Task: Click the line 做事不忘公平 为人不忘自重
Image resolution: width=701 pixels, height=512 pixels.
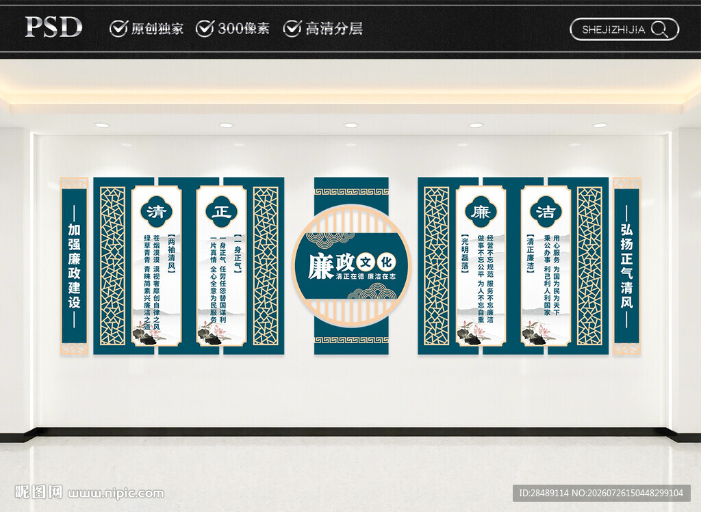Action: point(481,279)
